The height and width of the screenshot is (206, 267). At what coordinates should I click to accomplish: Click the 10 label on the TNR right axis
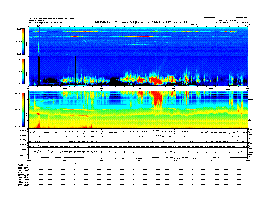pos(250,121)
